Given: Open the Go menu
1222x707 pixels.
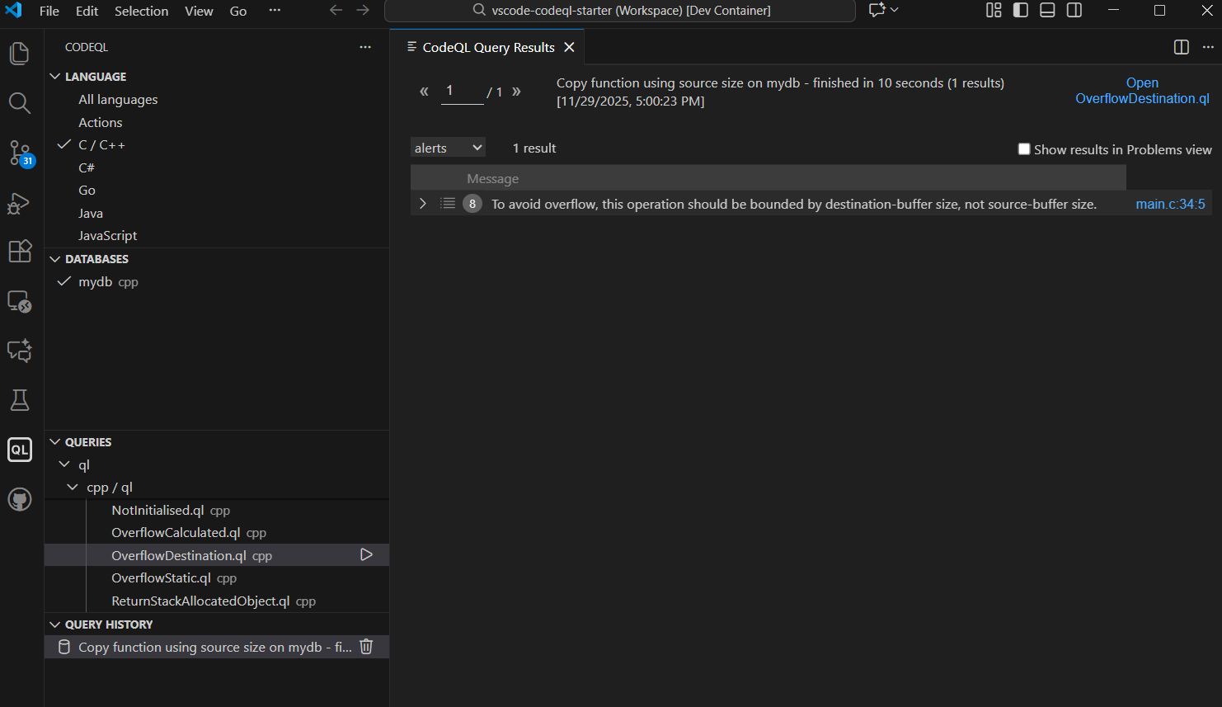Looking at the screenshot, I should pos(237,12).
